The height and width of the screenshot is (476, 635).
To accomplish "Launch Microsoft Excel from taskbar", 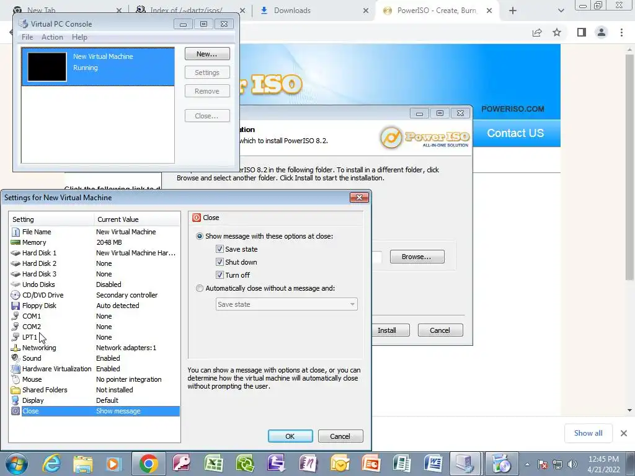I will tap(213, 464).
